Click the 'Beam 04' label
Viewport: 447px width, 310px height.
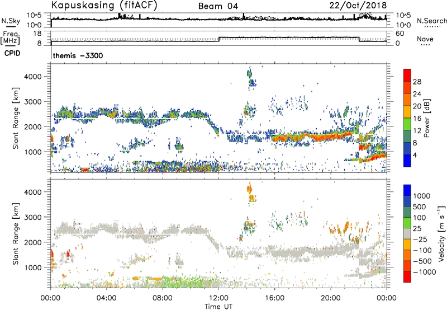(218, 6)
